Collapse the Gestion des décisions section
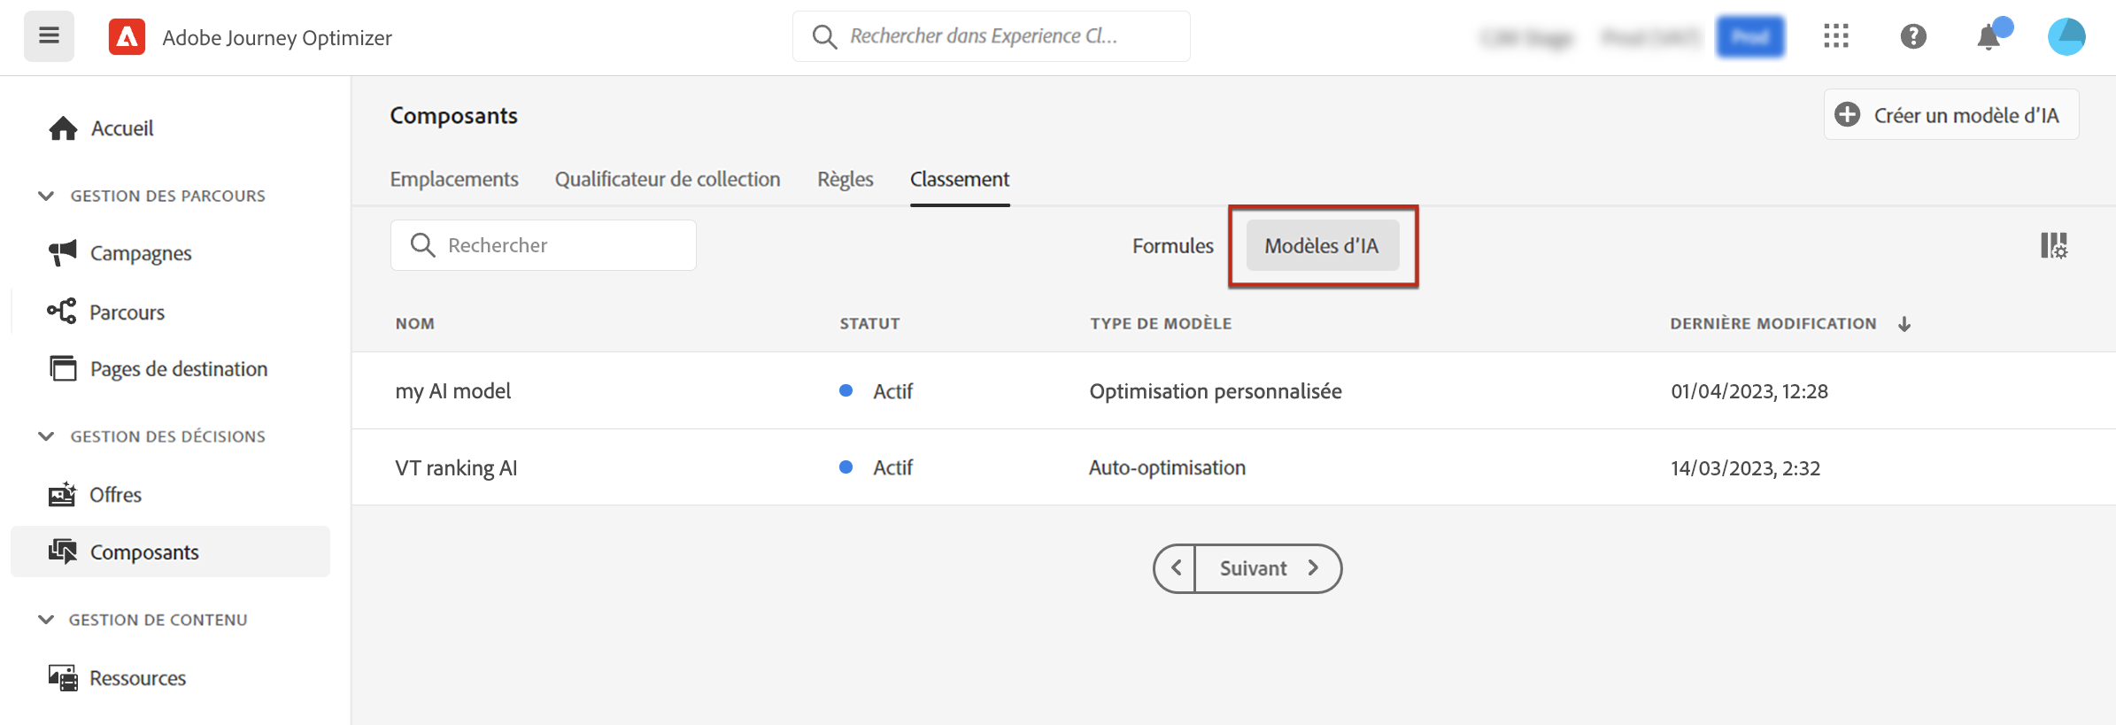Image resolution: width=2116 pixels, height=725 pixels. point(46,436)
